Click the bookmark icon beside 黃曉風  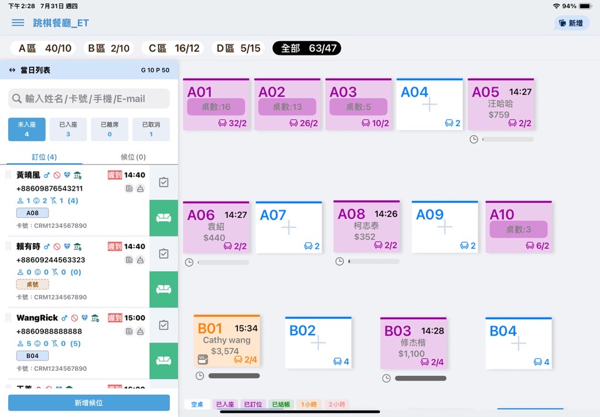(8, 175)
